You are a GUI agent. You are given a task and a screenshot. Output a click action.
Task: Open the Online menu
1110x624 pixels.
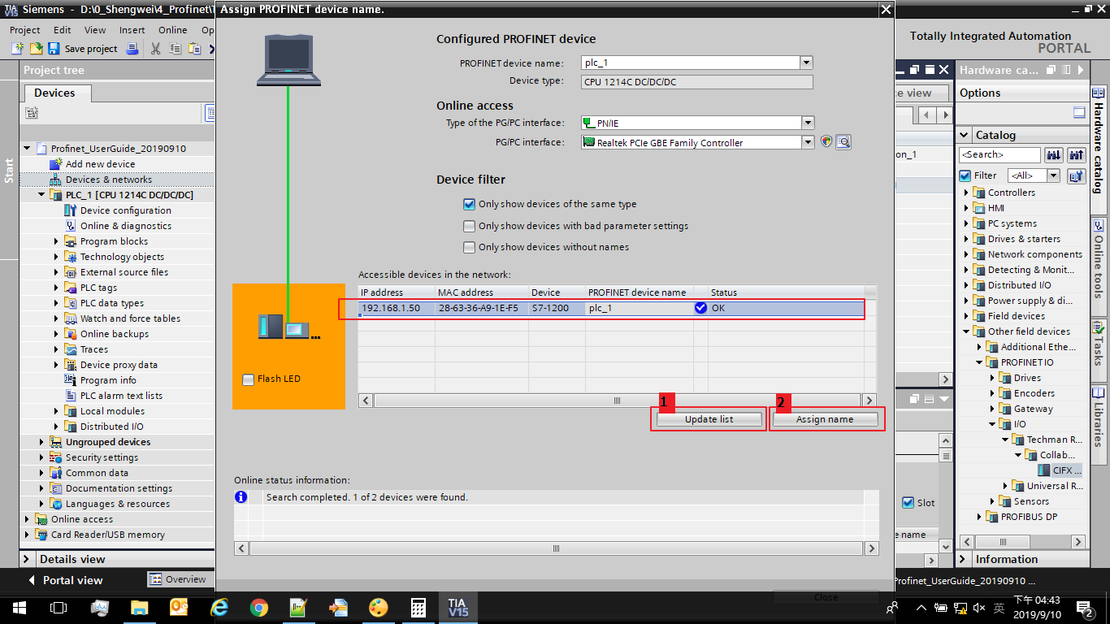(172, 30)
